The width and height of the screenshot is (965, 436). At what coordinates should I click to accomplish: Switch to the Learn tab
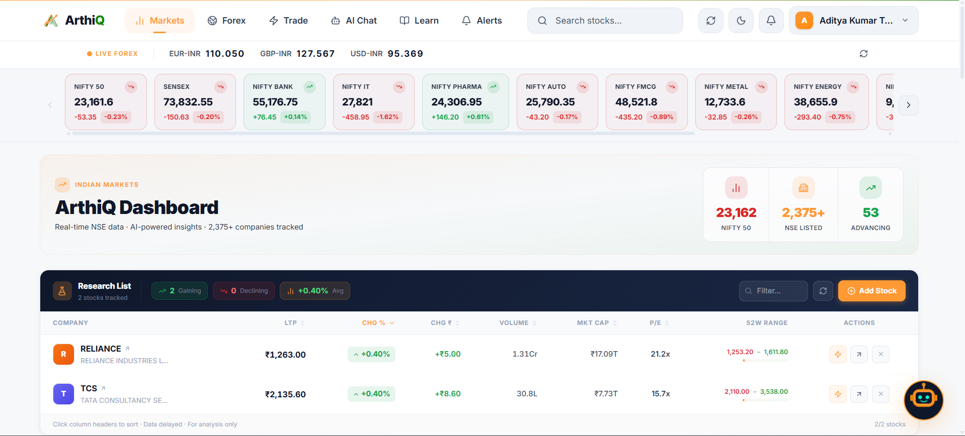(419, 21)
